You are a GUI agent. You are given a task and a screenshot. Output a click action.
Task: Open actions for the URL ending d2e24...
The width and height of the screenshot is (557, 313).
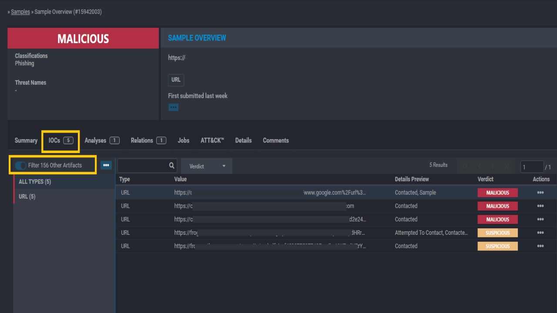540,220
